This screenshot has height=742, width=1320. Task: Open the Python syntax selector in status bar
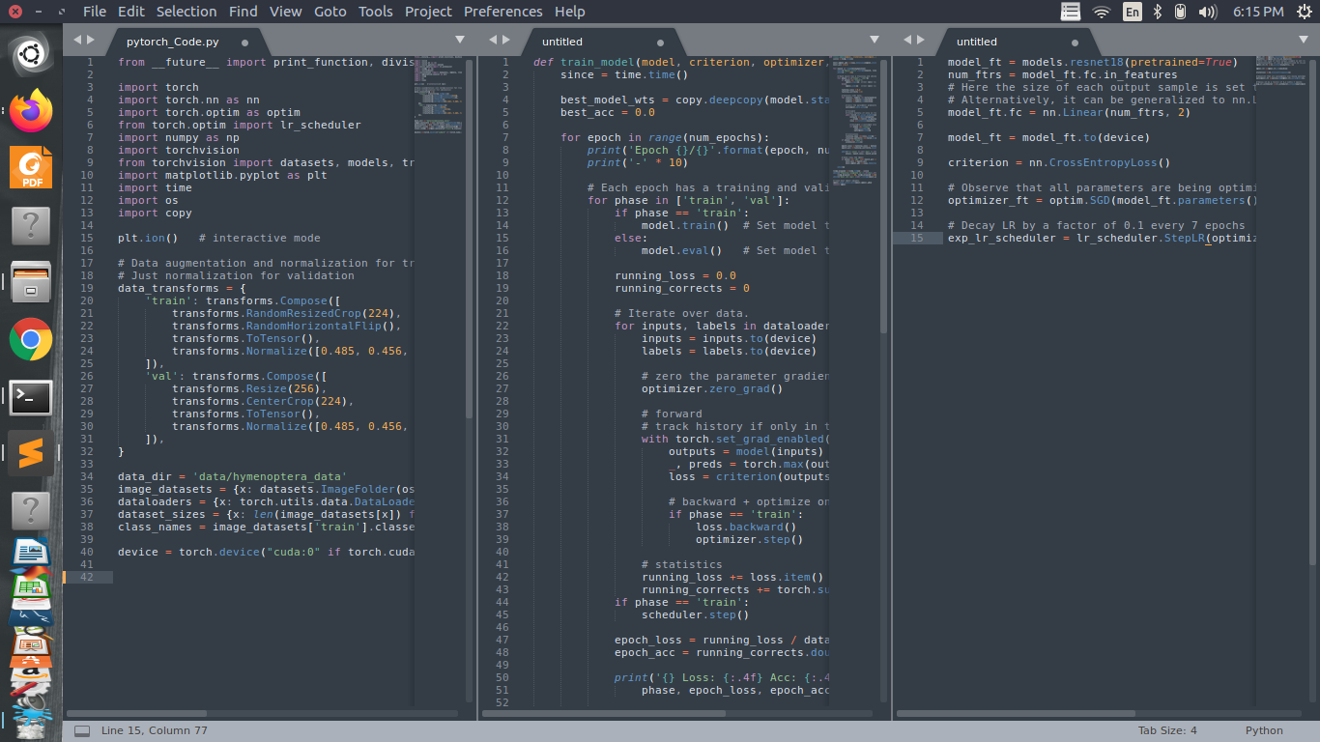[1264, 730]
